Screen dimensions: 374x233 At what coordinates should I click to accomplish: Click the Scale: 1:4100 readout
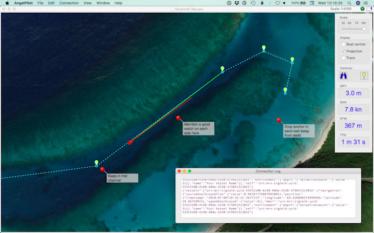341,9
